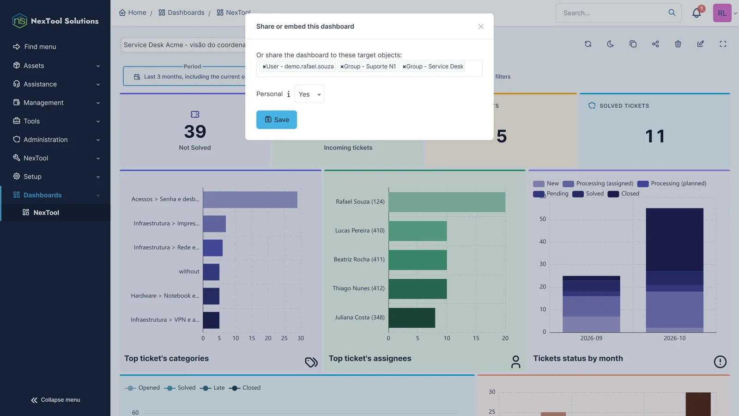Image resolution: width=739 pixels, height=416 pixels.
Task: Expand the Setup menu
Action: click(x=55, y=177)
